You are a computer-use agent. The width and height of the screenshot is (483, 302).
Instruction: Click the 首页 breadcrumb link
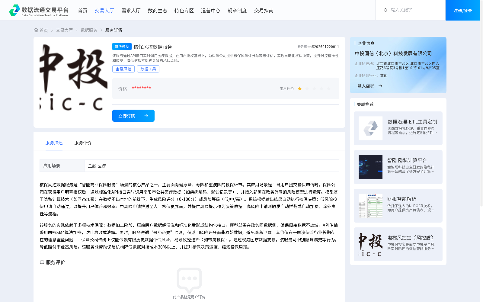click(44, 30)
